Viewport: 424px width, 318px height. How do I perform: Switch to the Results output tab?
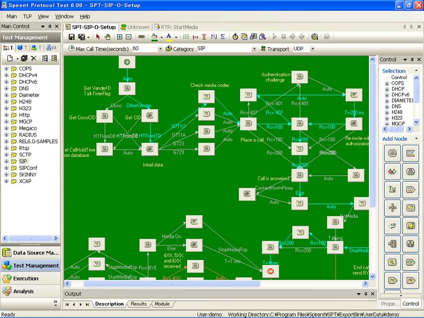tap(138, 304)
